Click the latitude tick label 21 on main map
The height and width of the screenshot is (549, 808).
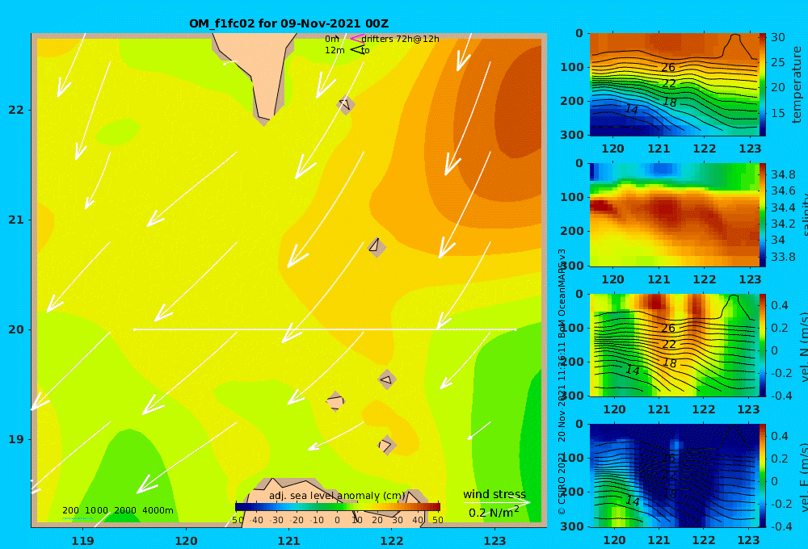(x=16, y=220)
